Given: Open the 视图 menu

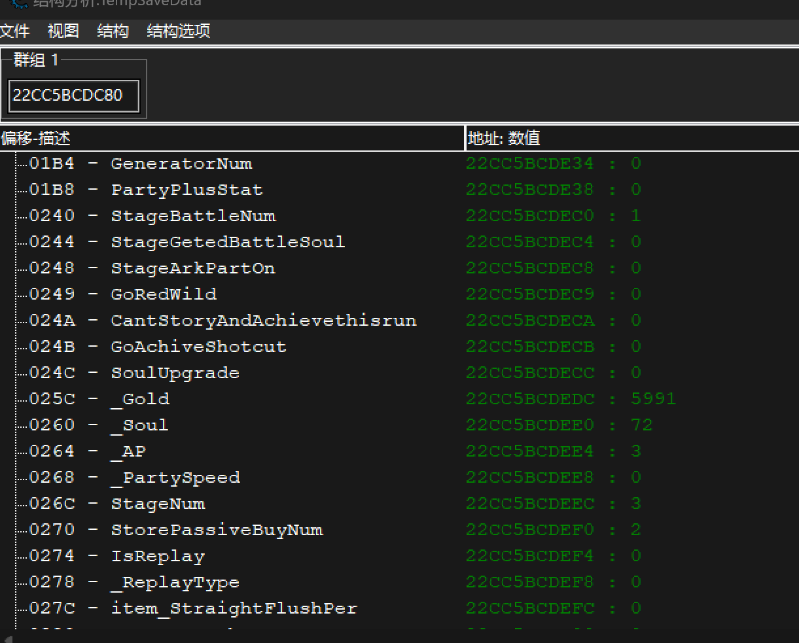Looking at the screenshot, I should [x=63, y=31].
